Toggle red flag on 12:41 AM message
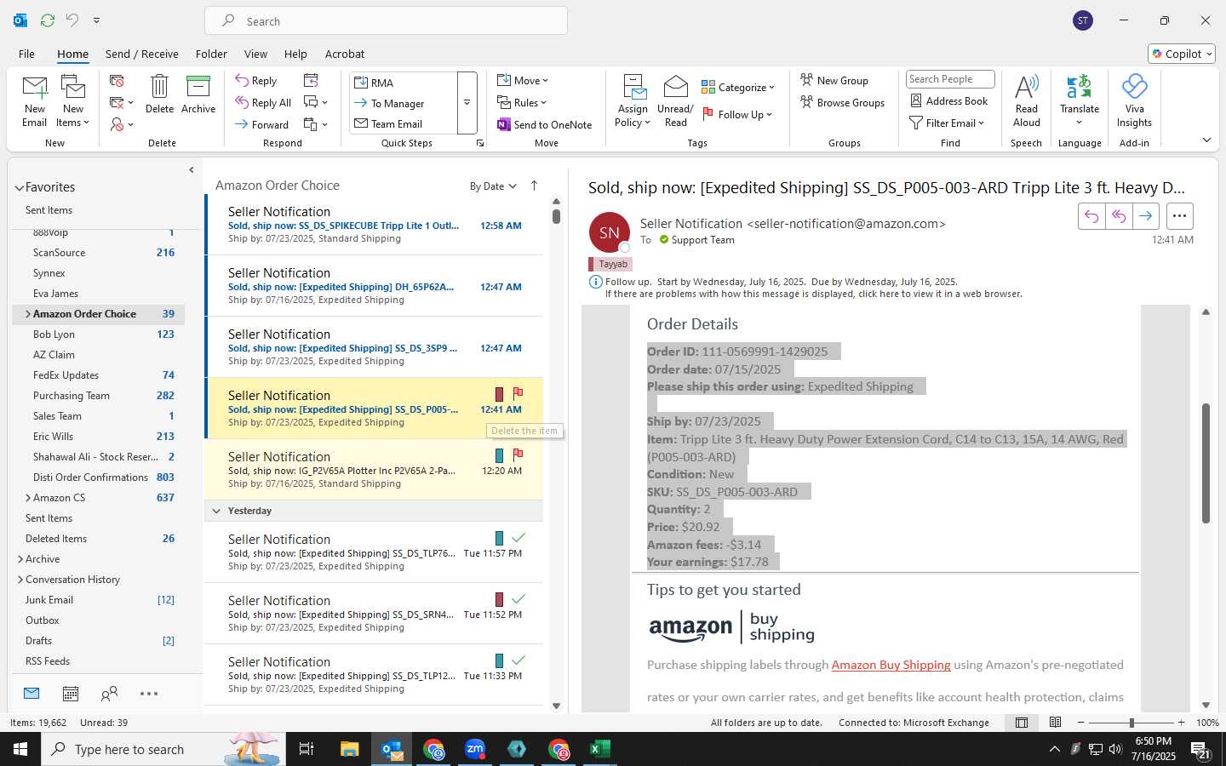Image resolution: width=1226 pixels, height=766 pixels. pos(518,393)
